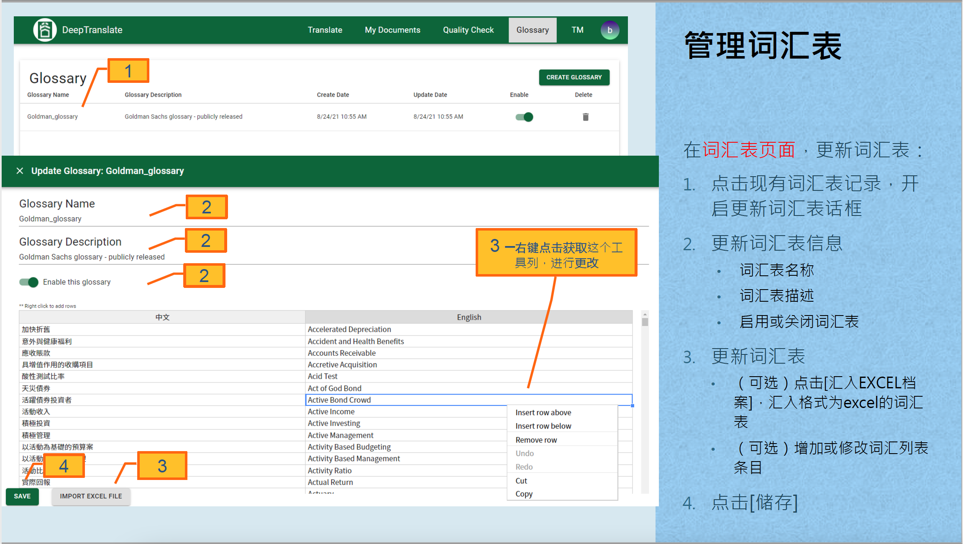The width and height of the screenshot is (963, 544).
Task: Disable the 'Enable this glossary' switch
Action: (x=29, y=282)
